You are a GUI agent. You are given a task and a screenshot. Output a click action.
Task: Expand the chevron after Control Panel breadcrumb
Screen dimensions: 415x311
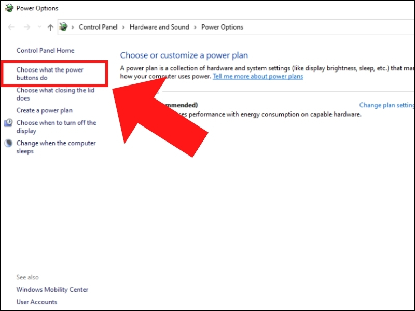tap(123, 27)
